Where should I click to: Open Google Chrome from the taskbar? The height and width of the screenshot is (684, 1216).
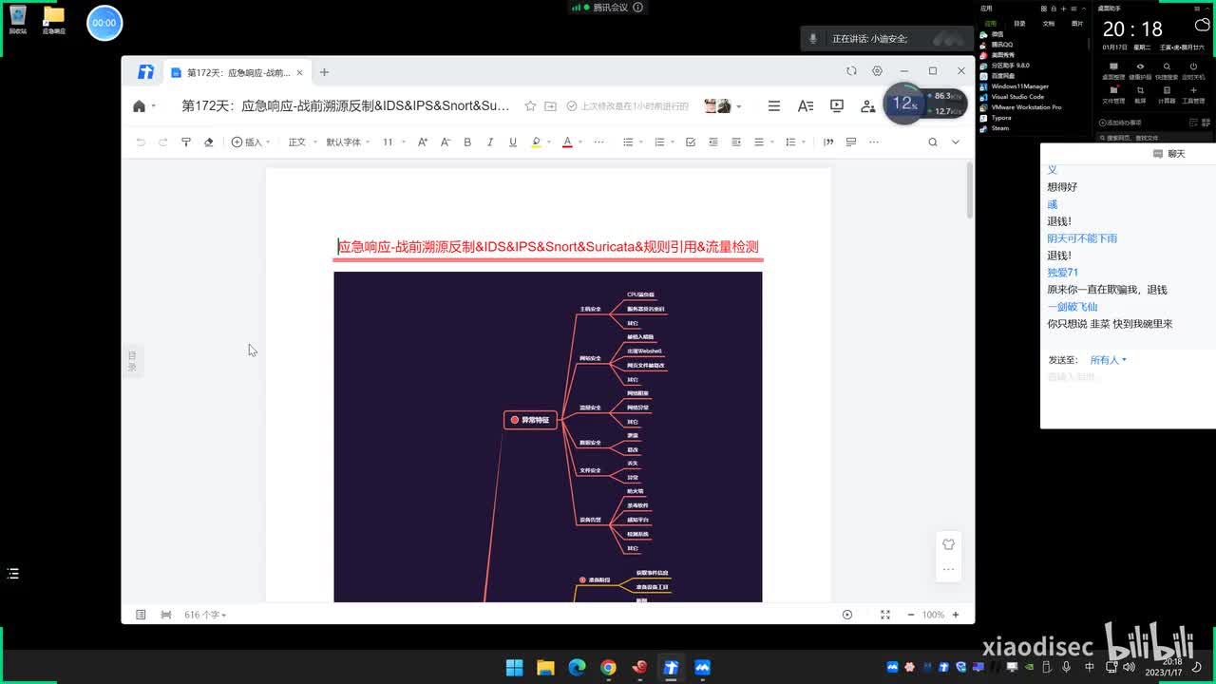[x=608, y=668]
